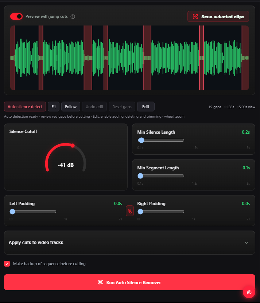
Task: Expand Apply cuts to video tracks
Action: (x=129, y=243)
